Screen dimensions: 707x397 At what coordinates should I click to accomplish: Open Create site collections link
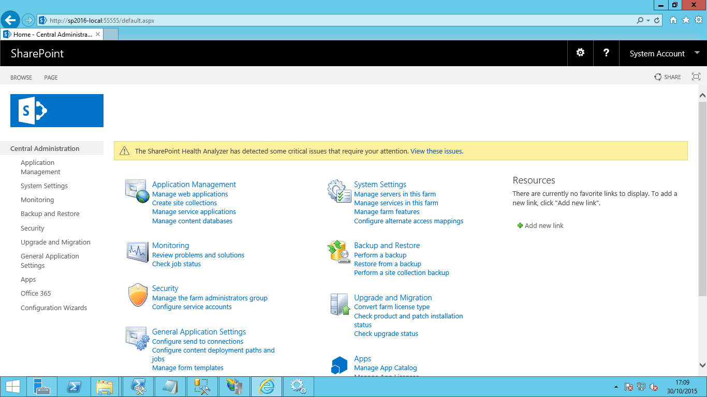[x=184, y=203]
